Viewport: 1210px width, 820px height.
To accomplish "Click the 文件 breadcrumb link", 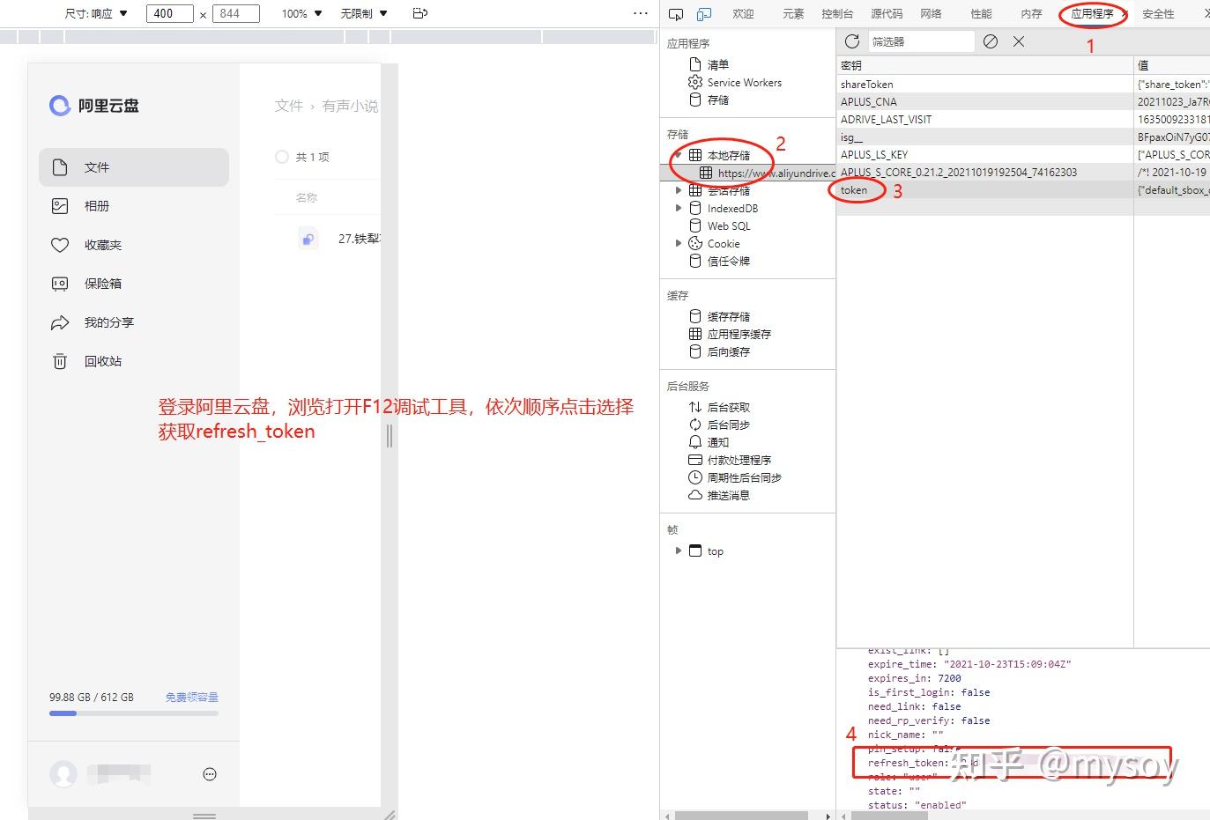I will [288, 106].
